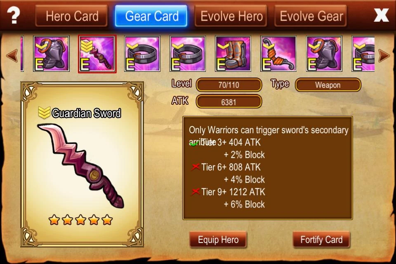
Task: Open the help question mark icon
Action: click(13, 15)
